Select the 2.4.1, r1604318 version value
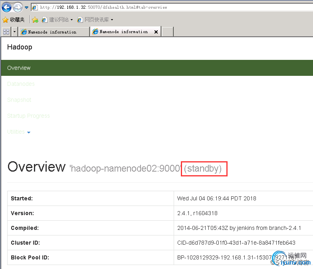This screenshot has width=313, height=269. pos(197,213)
